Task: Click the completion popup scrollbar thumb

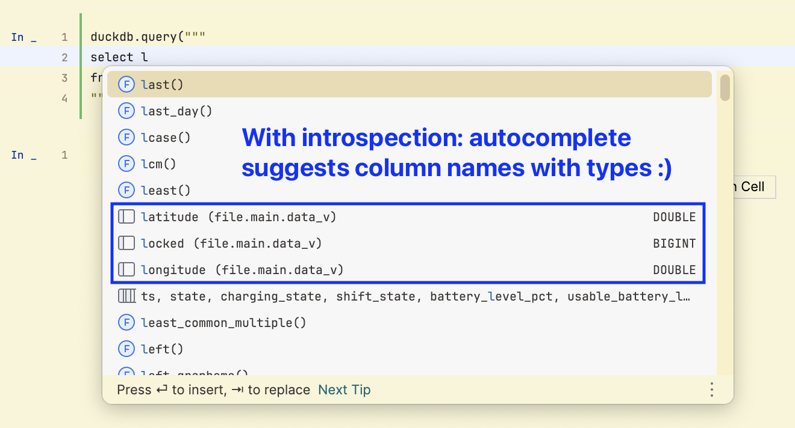Action: [725, 87]
